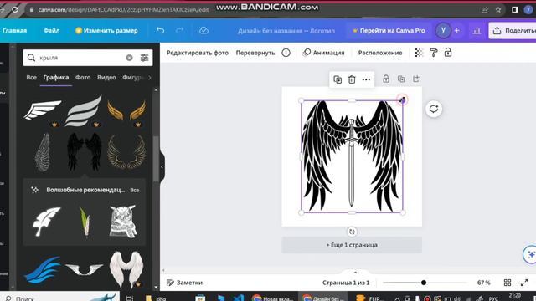Viewport: 536px width, 301px height.
Task: Select the gray swoosh wing thumbnail
Action: 84,110
